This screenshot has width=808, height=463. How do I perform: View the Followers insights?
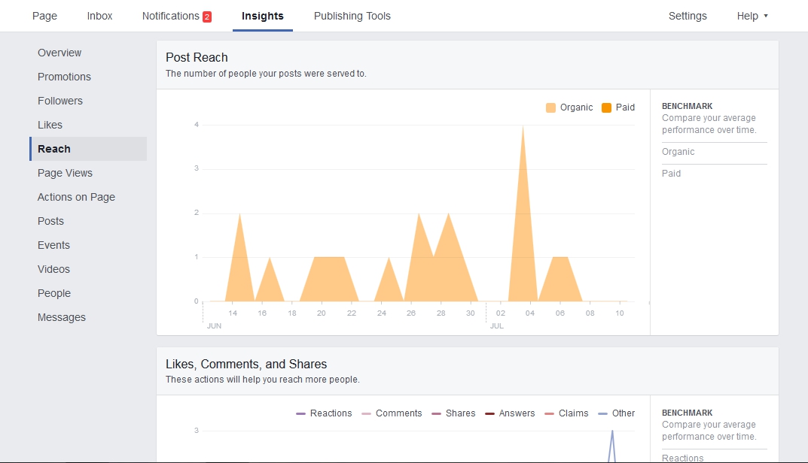[x=60, y=101]
